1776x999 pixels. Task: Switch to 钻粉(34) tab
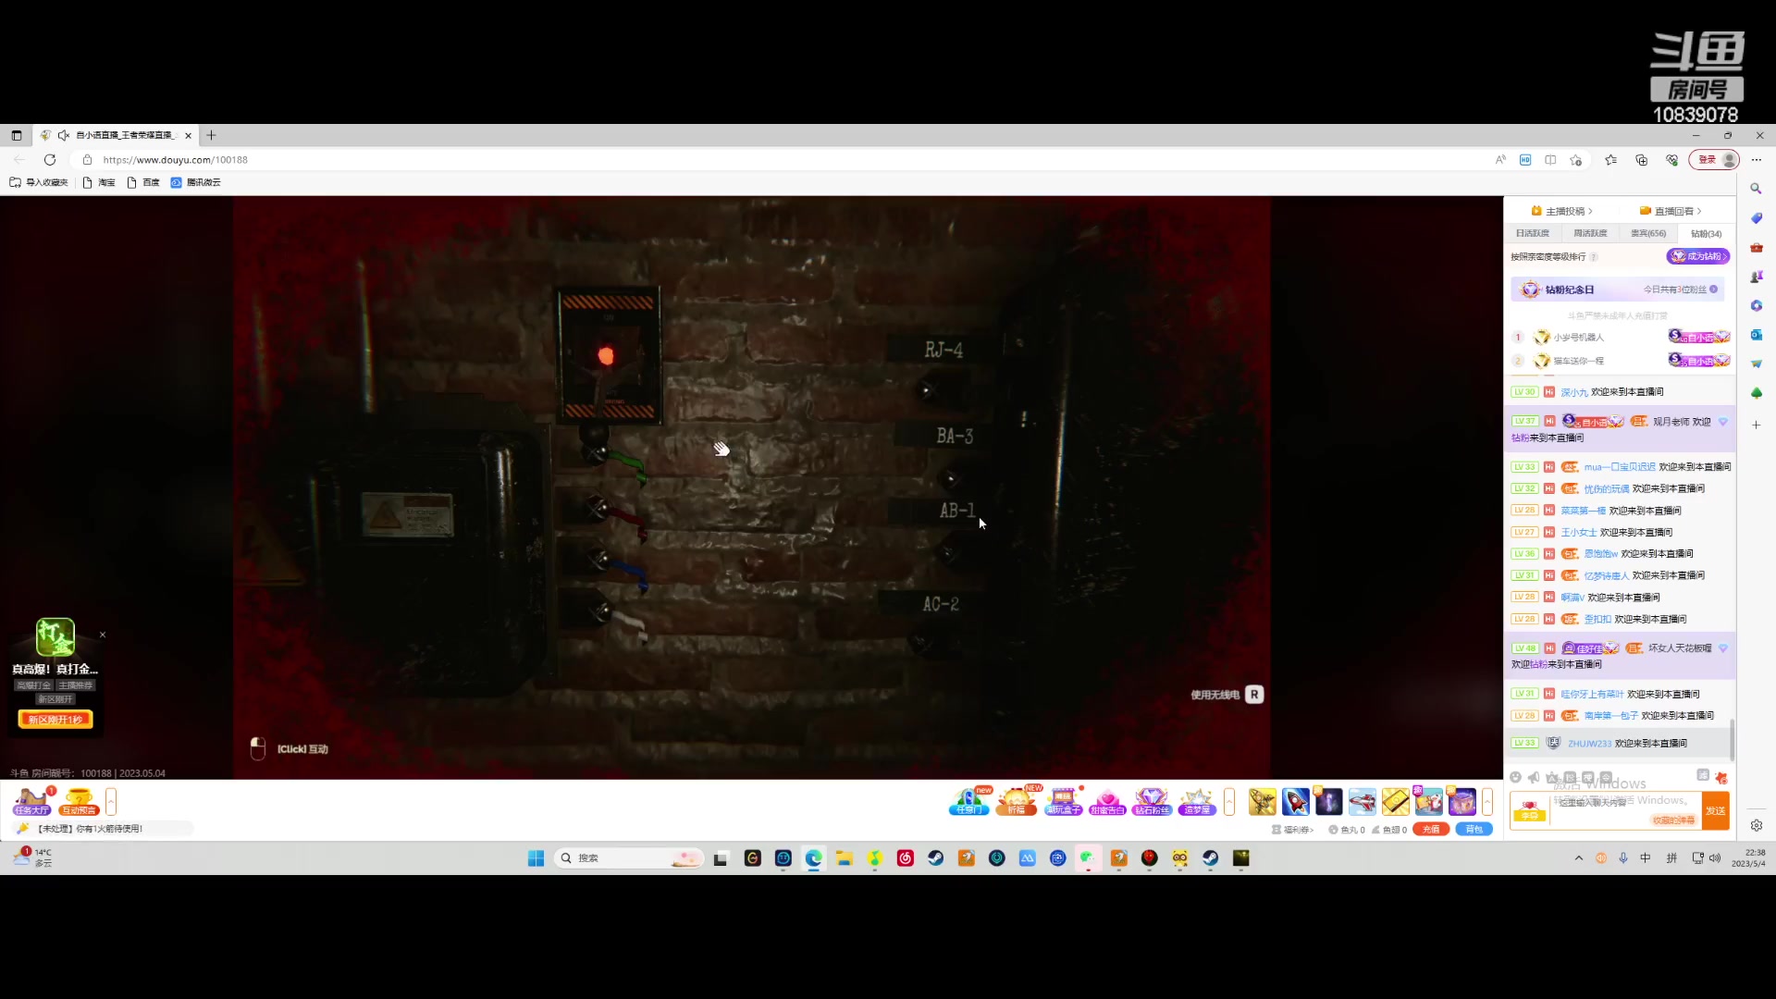[x=1706, y=234]
